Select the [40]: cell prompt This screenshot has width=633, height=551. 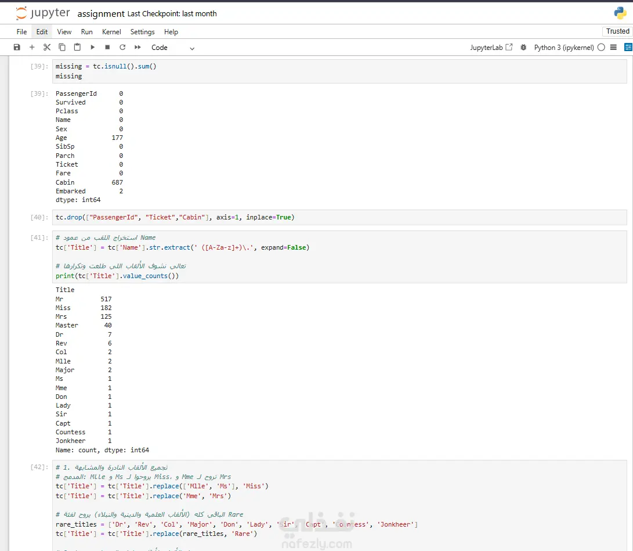(39, 217)
